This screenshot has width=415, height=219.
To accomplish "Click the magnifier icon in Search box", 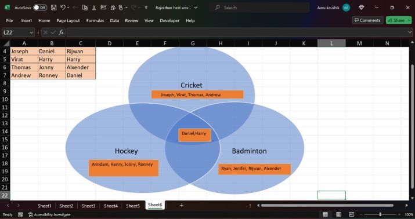I will pos(218,8).
